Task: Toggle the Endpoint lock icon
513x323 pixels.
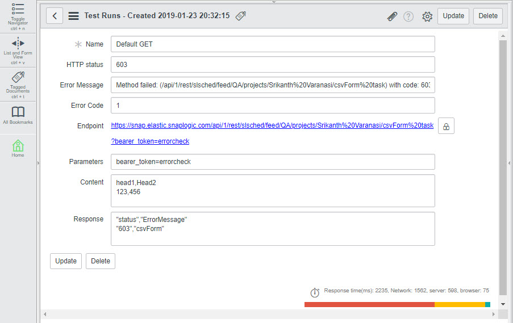Action: (x=446, y=127)
